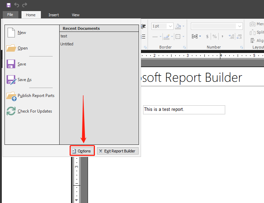
Task: Open the View ribbon tab
Action: [76, 15]
